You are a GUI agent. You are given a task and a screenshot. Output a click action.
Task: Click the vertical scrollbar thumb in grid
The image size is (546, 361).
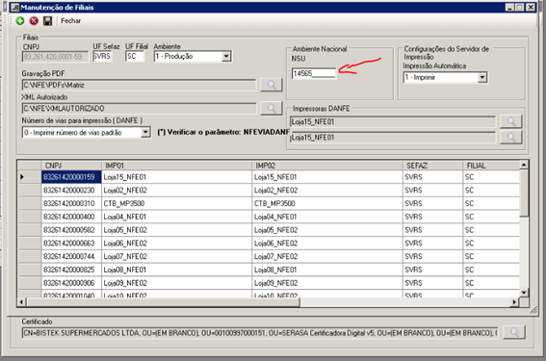[x=524, y=193]
